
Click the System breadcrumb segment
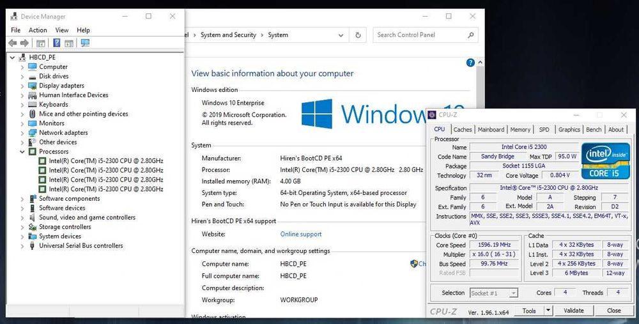pos(278,35)
